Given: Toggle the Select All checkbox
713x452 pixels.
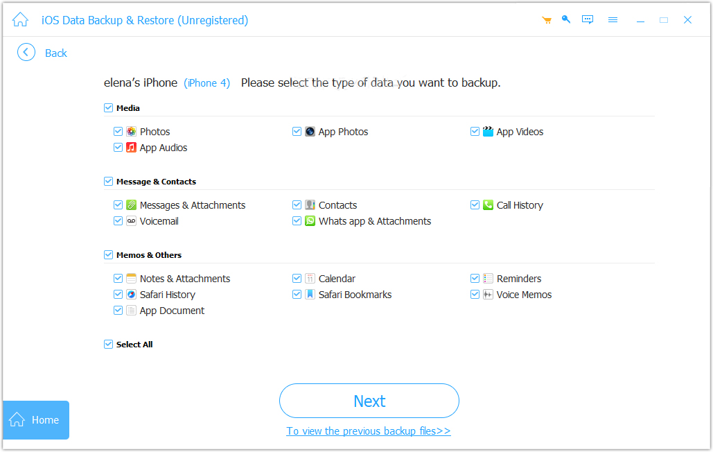Looking at the screenshot, I should (x=108, y=345).
